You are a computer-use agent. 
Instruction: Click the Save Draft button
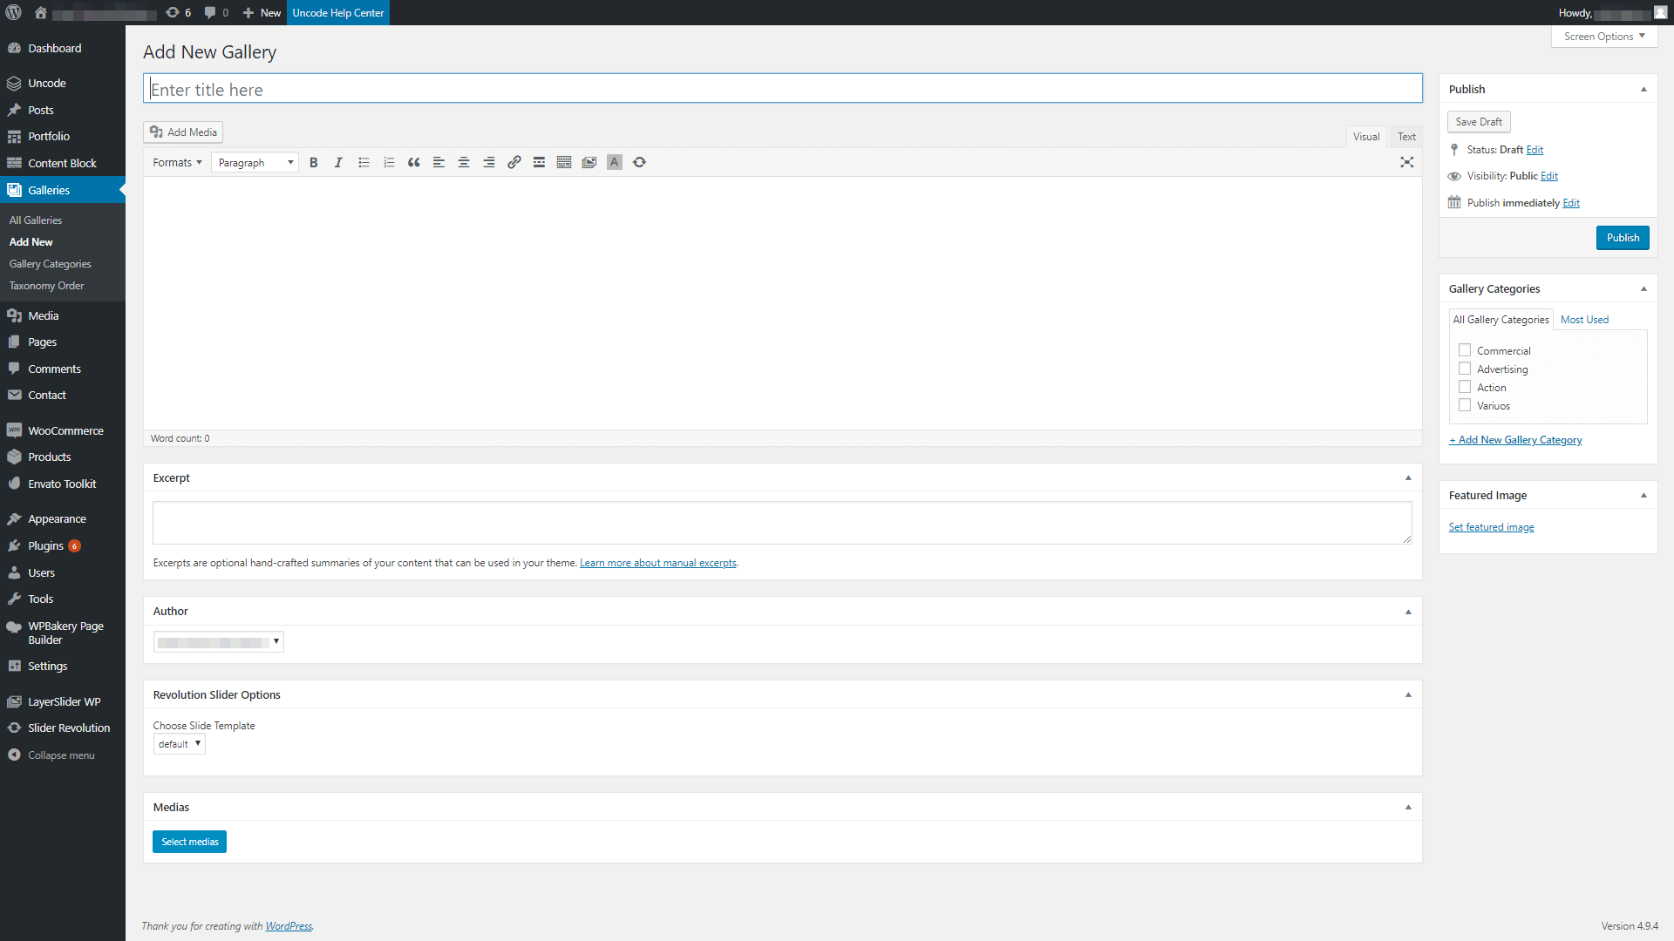click(x=1479, y=122)
